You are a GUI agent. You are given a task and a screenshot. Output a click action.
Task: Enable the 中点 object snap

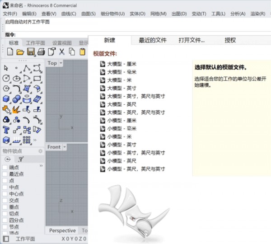(5, 187)
